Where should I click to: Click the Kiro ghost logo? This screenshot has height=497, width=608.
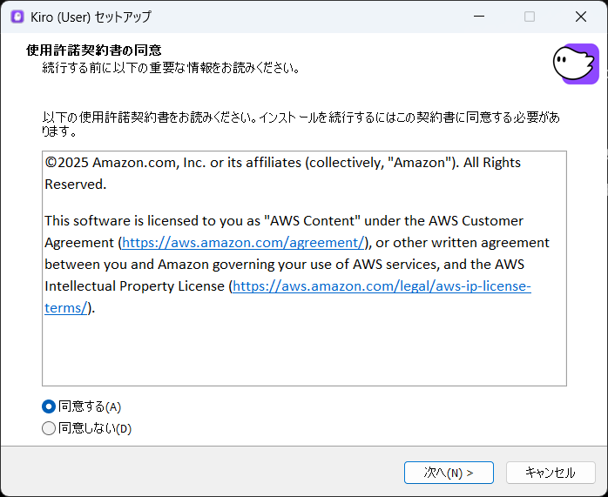[575, 63]
